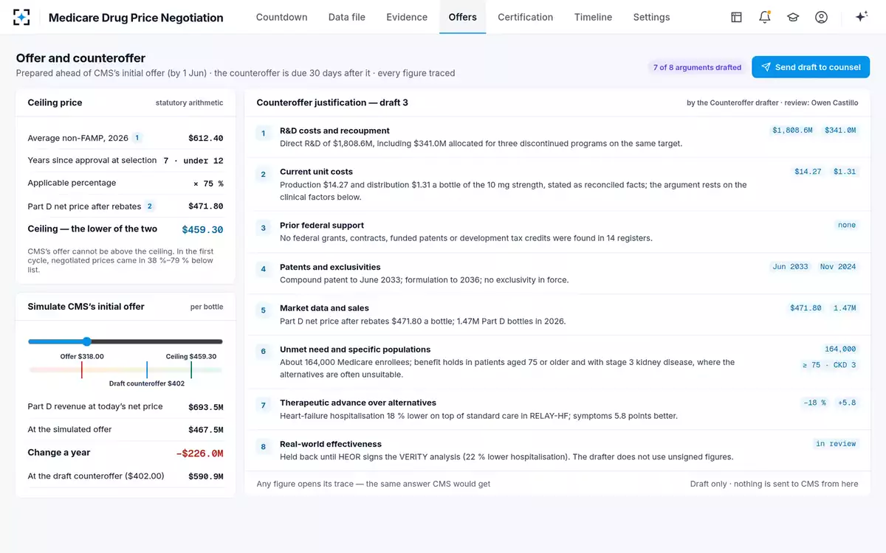Select argument number 8 badge for Real-world effectiveness

click(x=263, y=447)
